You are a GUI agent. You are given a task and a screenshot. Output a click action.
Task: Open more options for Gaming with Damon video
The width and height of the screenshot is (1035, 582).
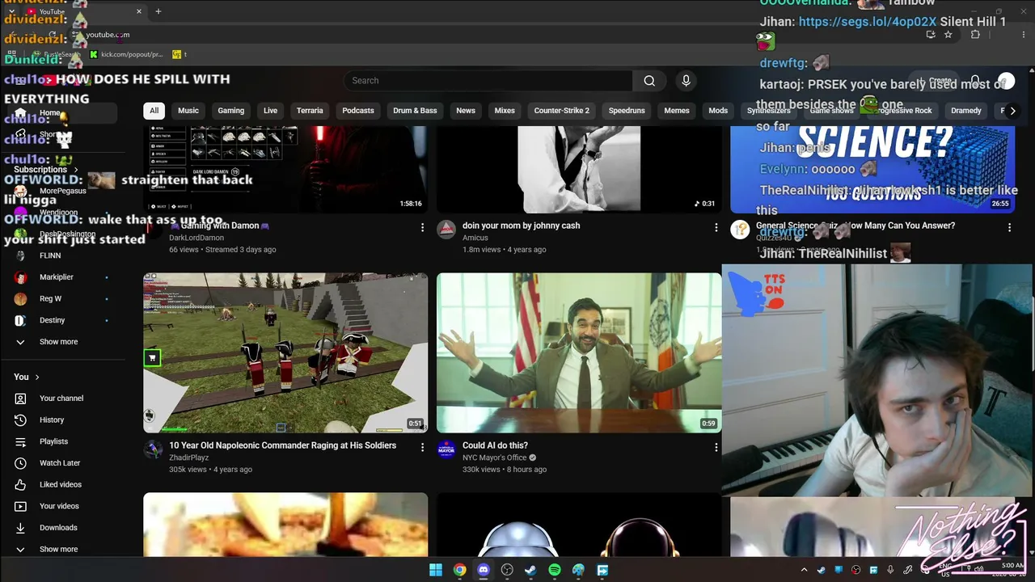tap(422, 228)
